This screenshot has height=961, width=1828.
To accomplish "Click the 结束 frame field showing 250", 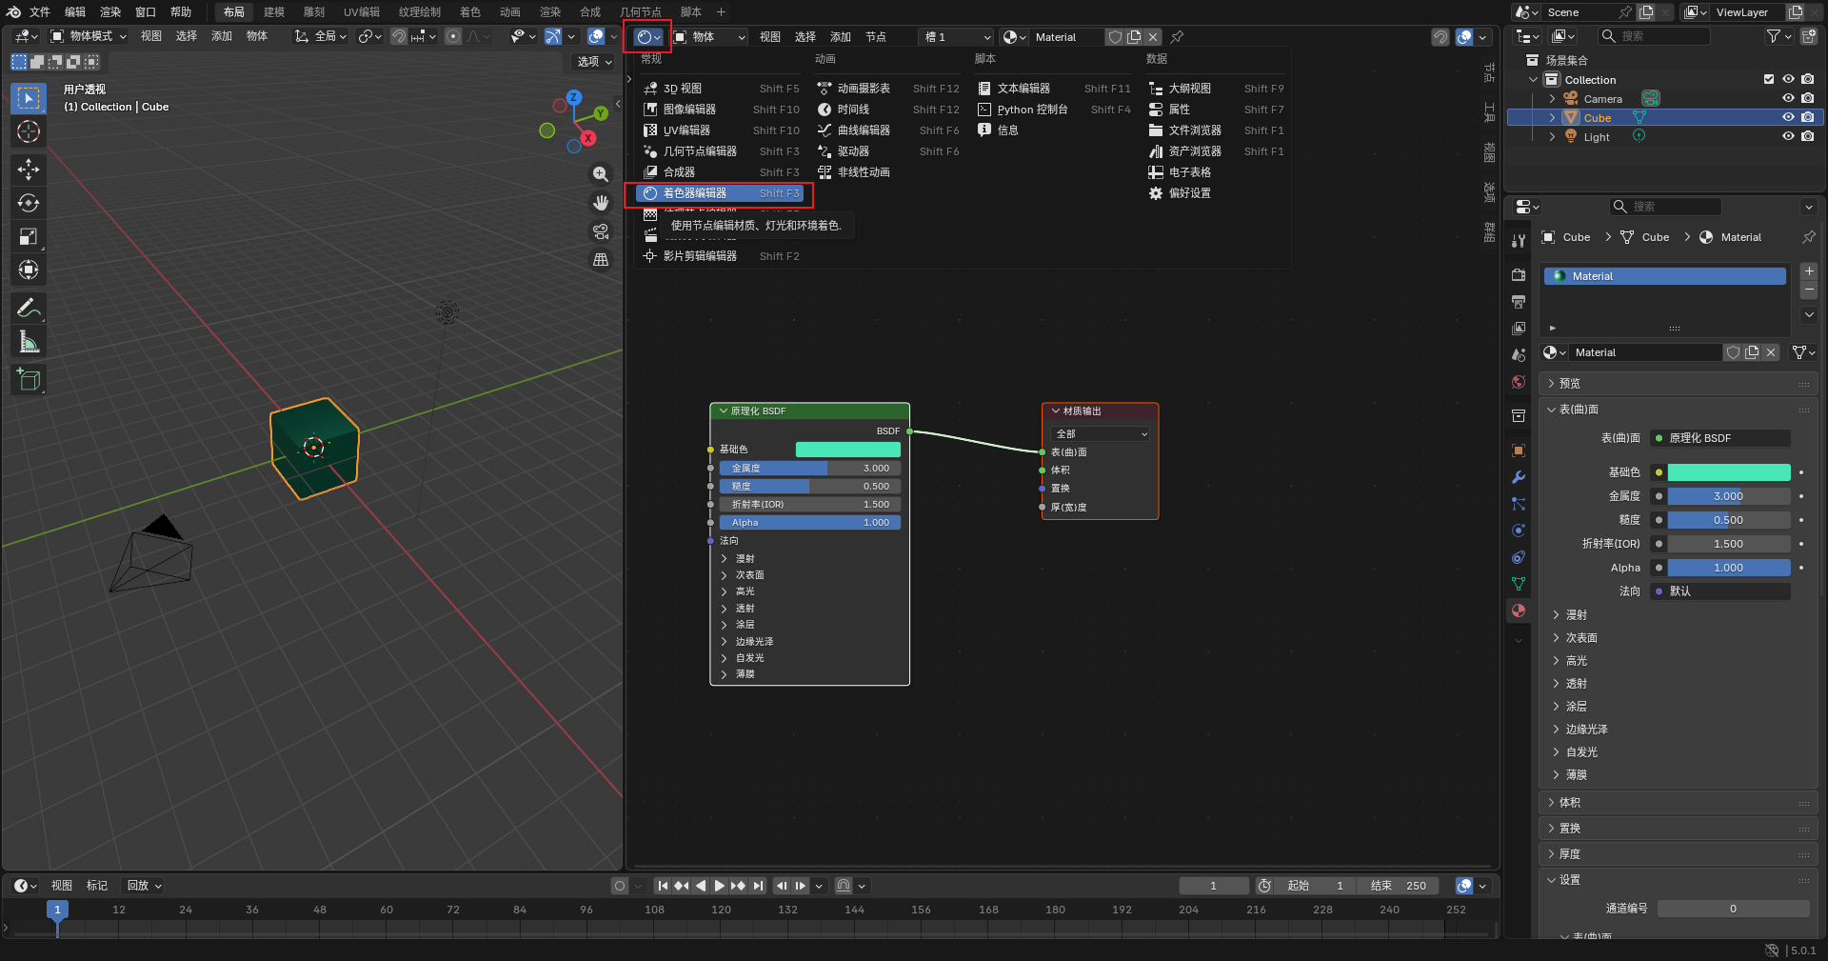I will 1399,886.
